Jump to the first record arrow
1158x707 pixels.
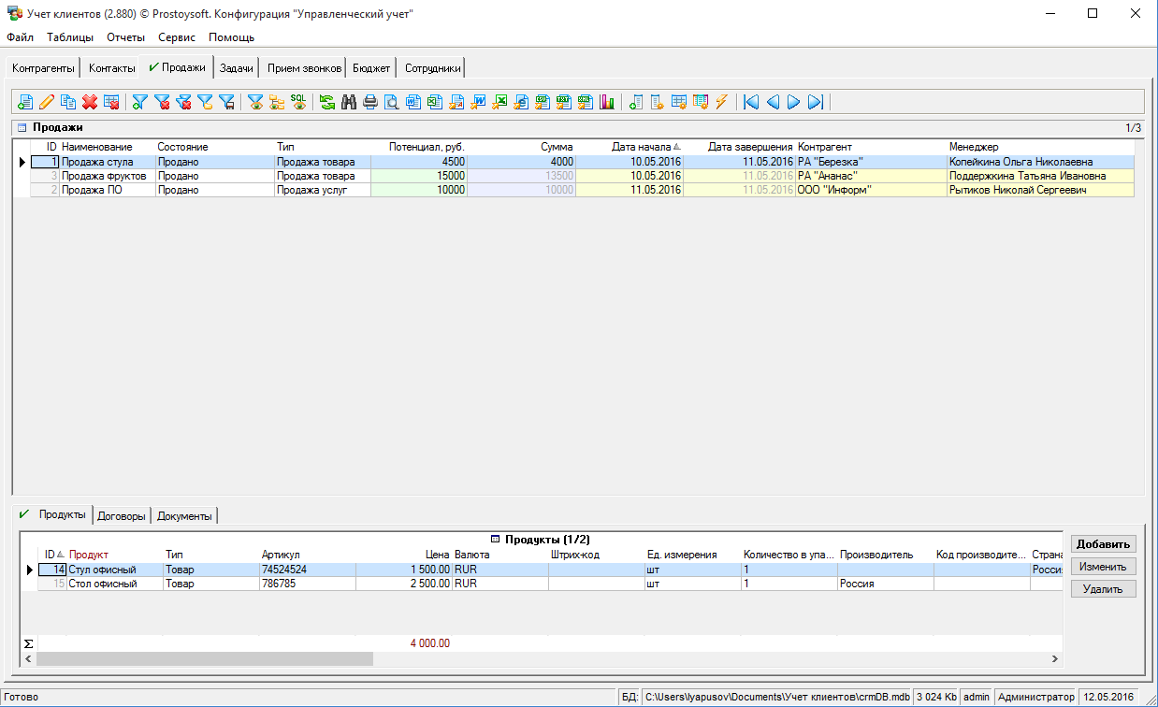point(751,102)
